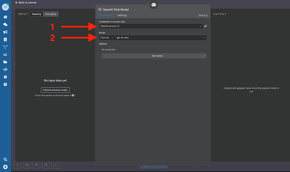290x172 pixels.
Task: Reset canvas view with the undo-arrow icon
Action: point(46,165)
